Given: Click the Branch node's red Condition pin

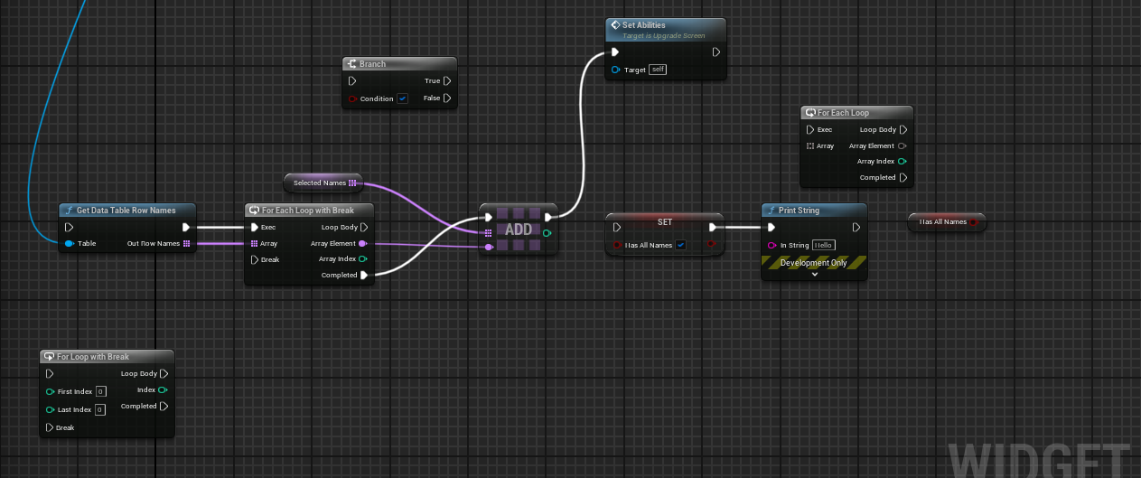Looking at the screenshot, I should [x=352, y=98].
